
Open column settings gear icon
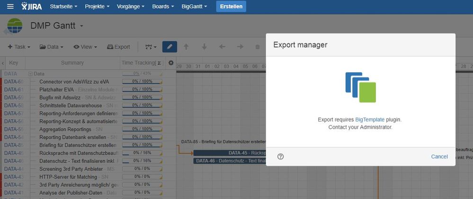coord(171,63)
